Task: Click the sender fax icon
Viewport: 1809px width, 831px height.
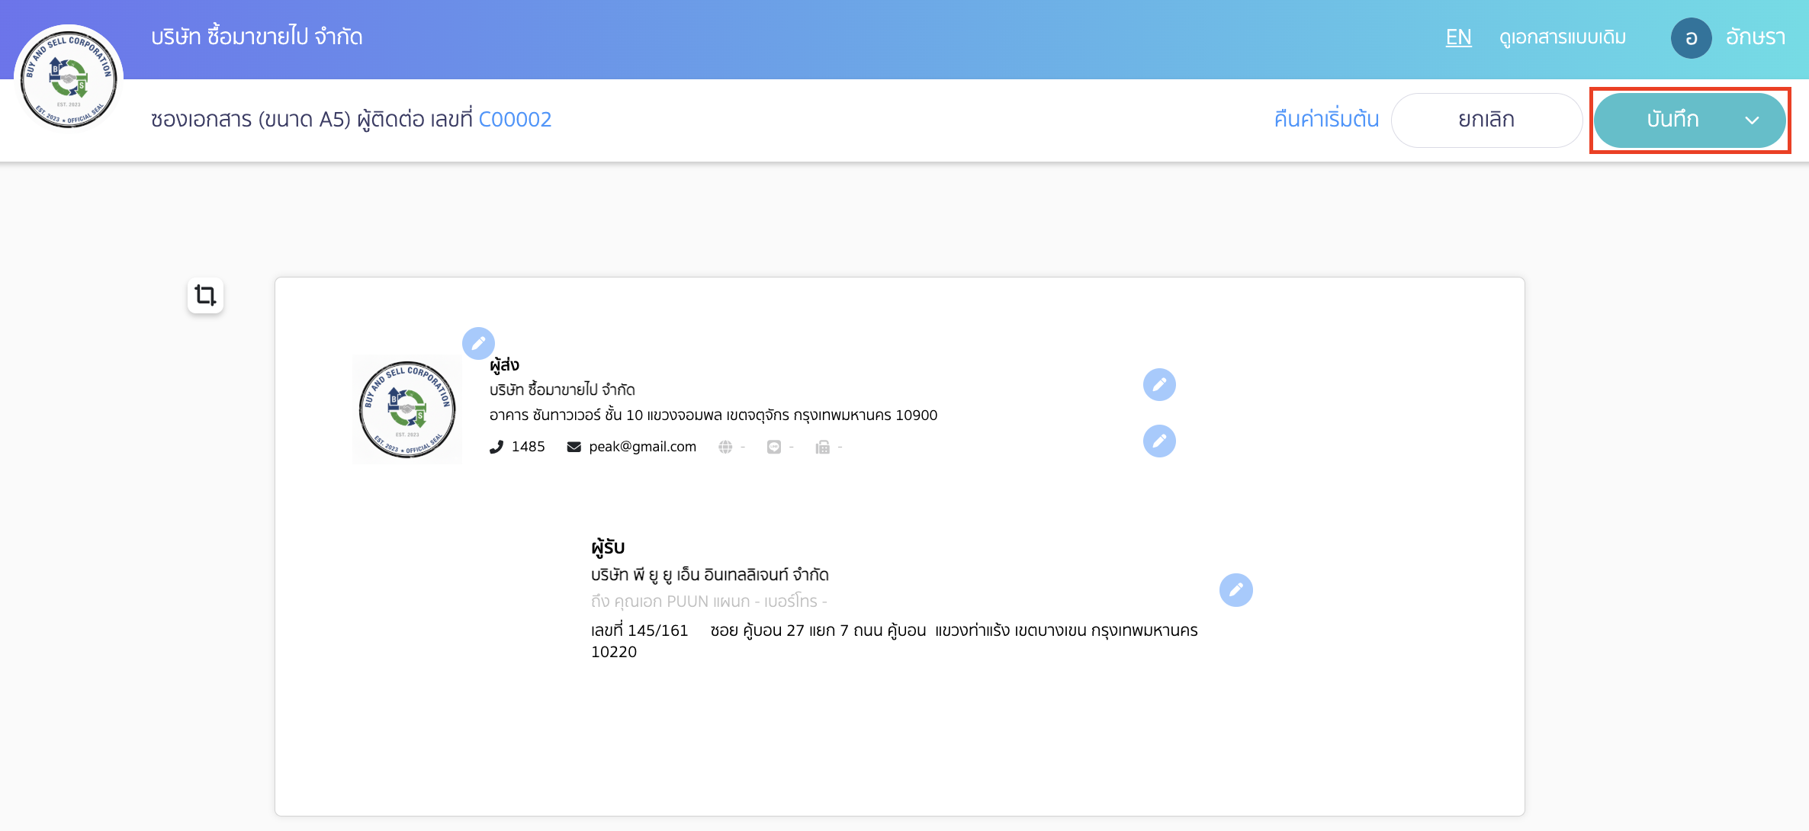Action: coord(822,447)
